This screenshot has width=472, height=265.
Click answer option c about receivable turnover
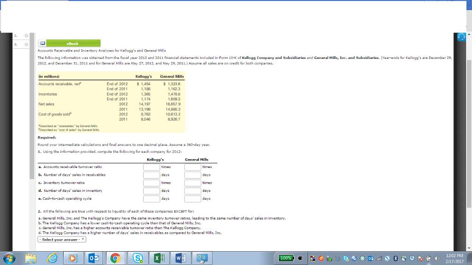pyautogui.click(x=119, y=228)
